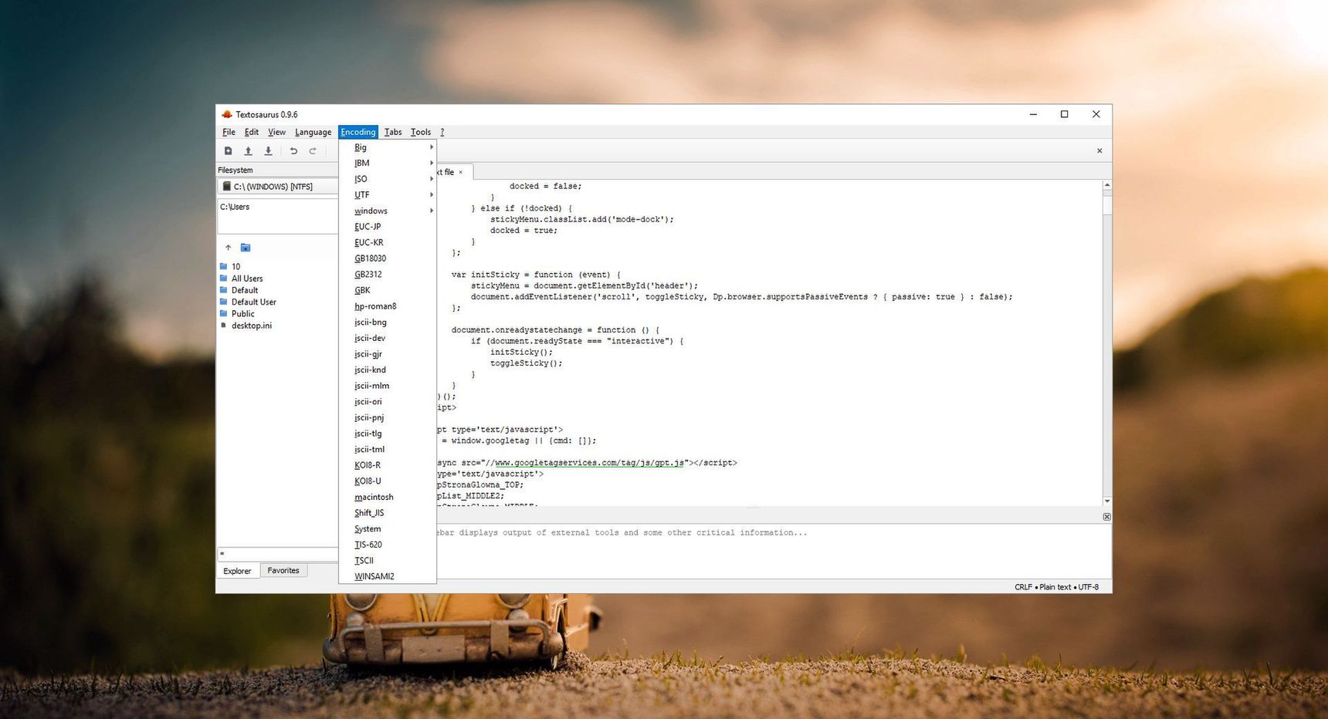1328x719 pixels.
Task: Select EUC-JP encoding
Action: (388, 227)
